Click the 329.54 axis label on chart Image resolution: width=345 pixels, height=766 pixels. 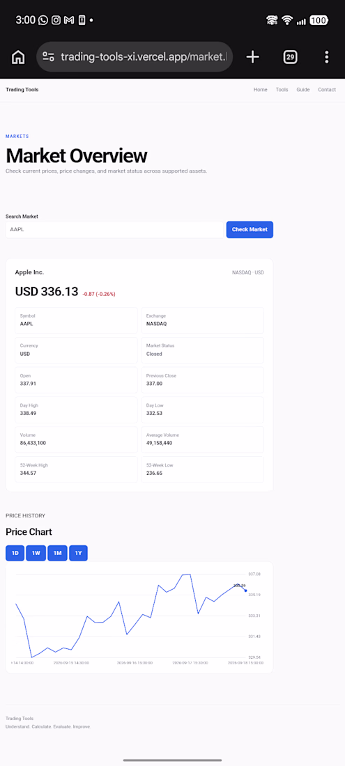point(254,657)
